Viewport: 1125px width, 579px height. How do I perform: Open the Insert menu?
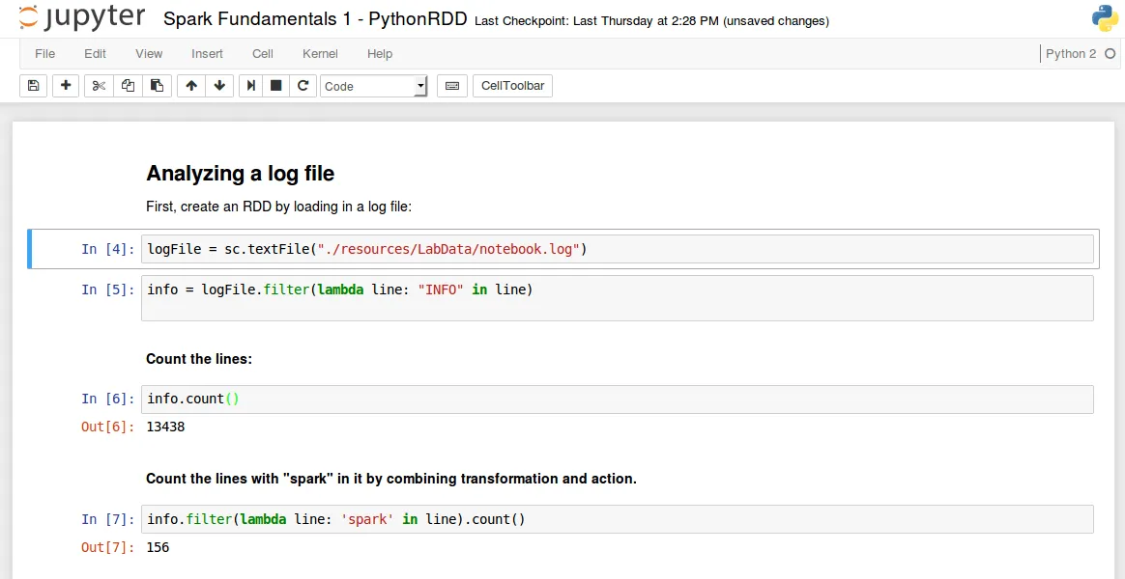tap(207, 54)
